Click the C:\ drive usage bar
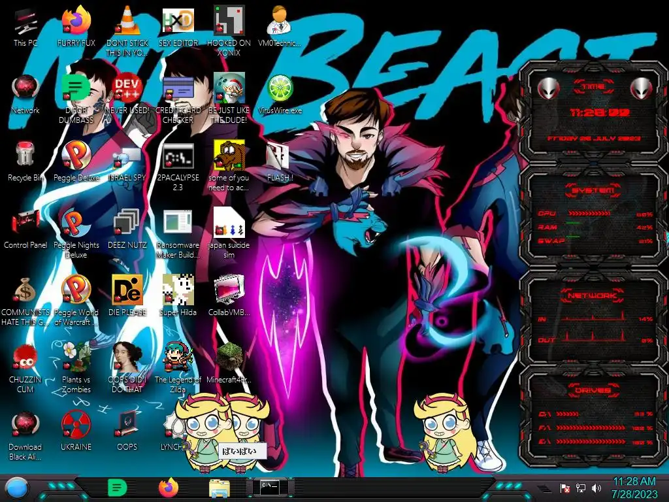The image size is (669, 502). coord(568,414)
